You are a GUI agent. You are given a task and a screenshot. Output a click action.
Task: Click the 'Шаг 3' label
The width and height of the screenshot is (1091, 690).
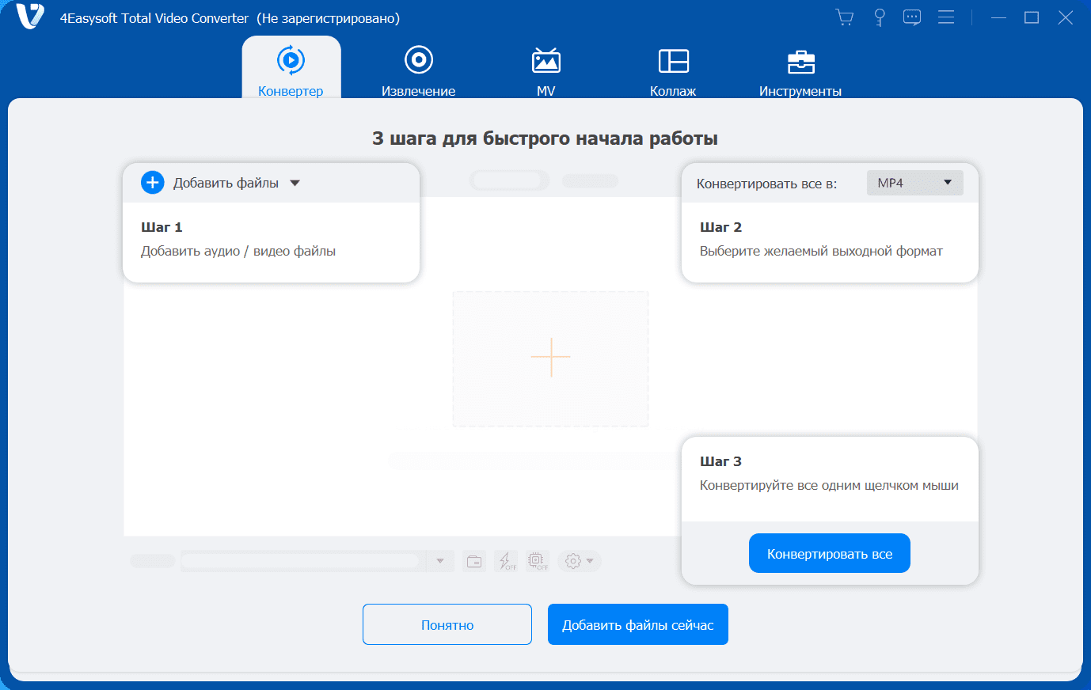coord(720,461)
